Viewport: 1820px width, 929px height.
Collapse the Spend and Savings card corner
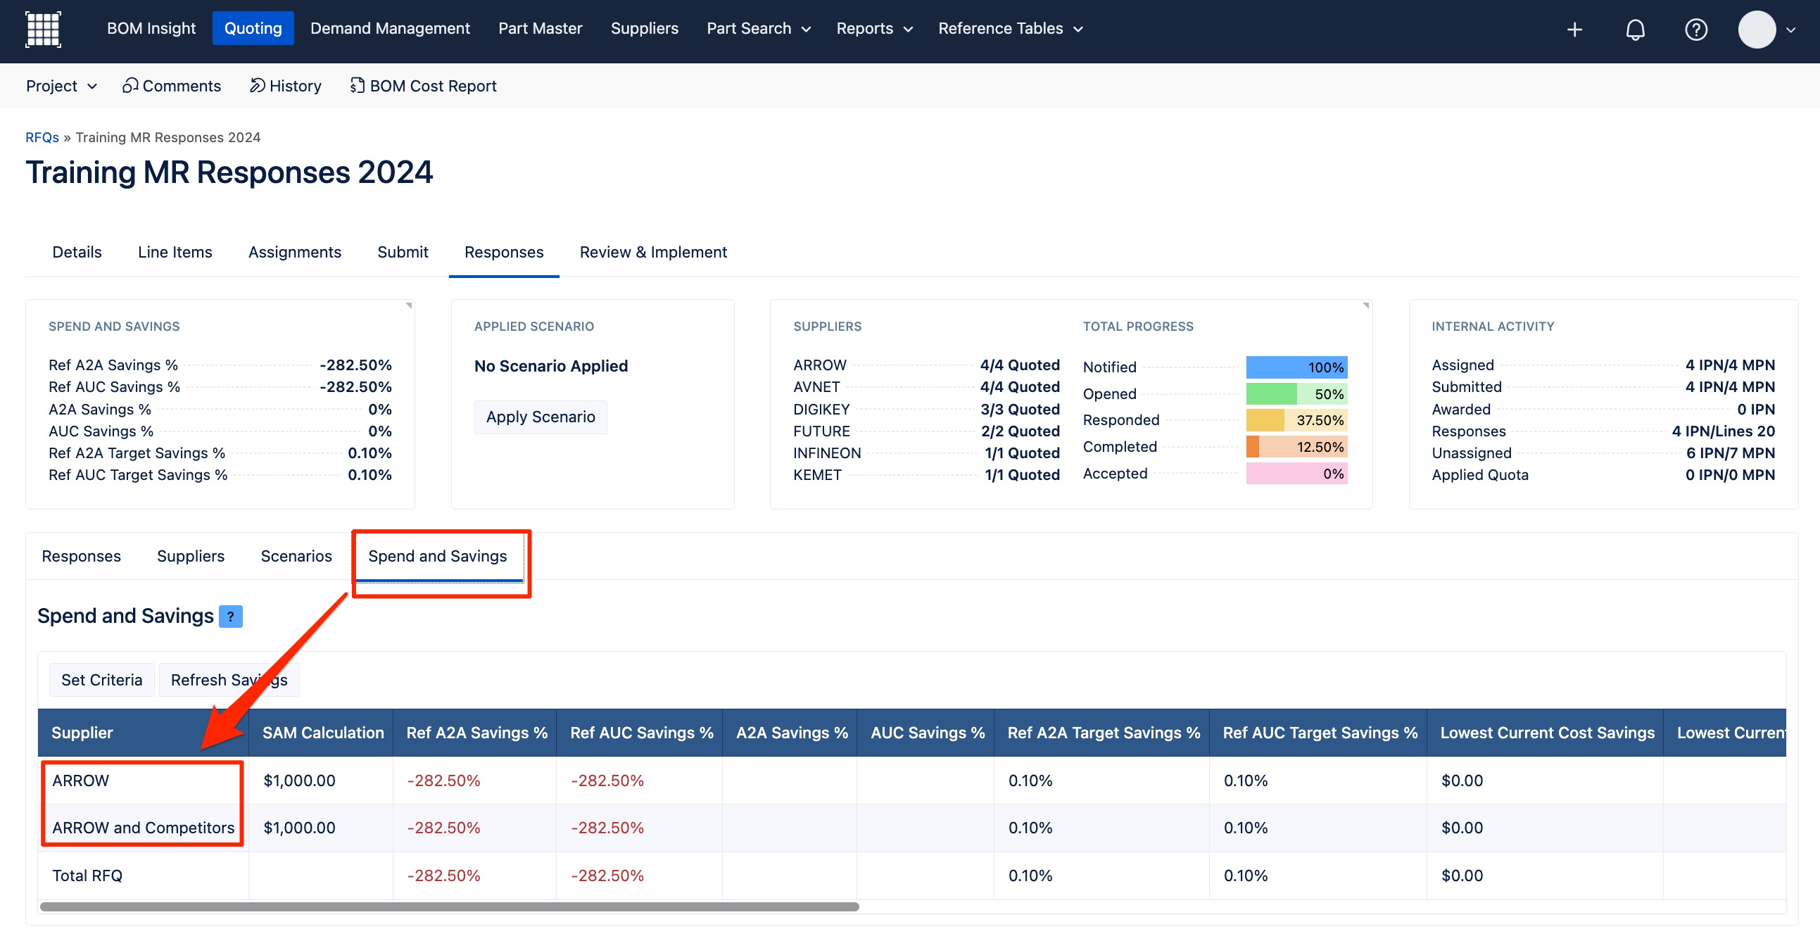(x=408, y=305)
